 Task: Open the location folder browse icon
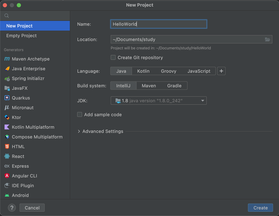(268, 39)
